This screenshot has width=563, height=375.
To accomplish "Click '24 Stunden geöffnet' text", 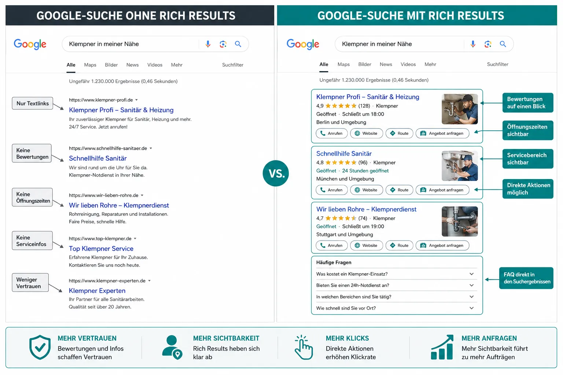I will [365, 171].
